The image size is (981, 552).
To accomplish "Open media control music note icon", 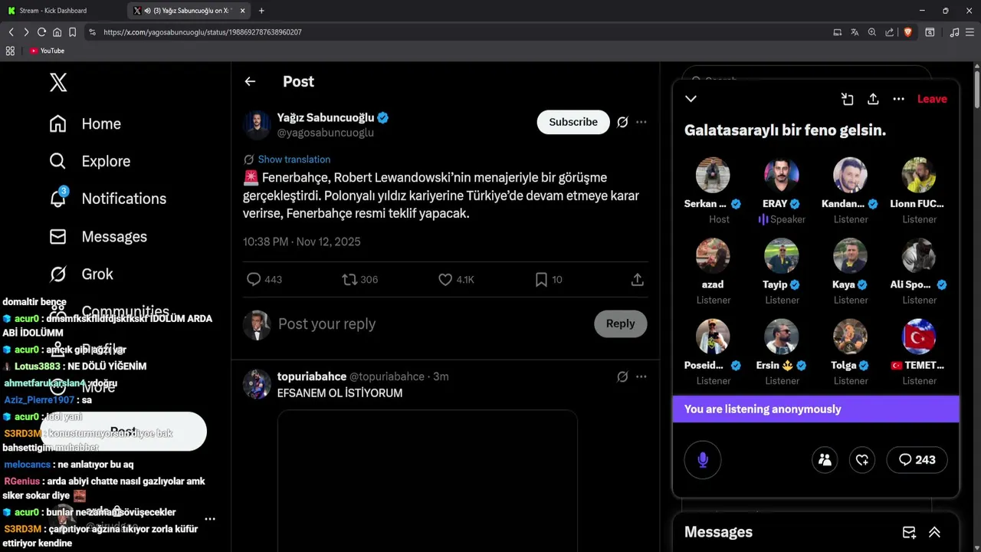I will click(954, 32).
